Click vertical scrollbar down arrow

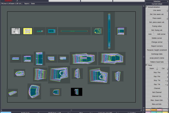pos(144,108)
